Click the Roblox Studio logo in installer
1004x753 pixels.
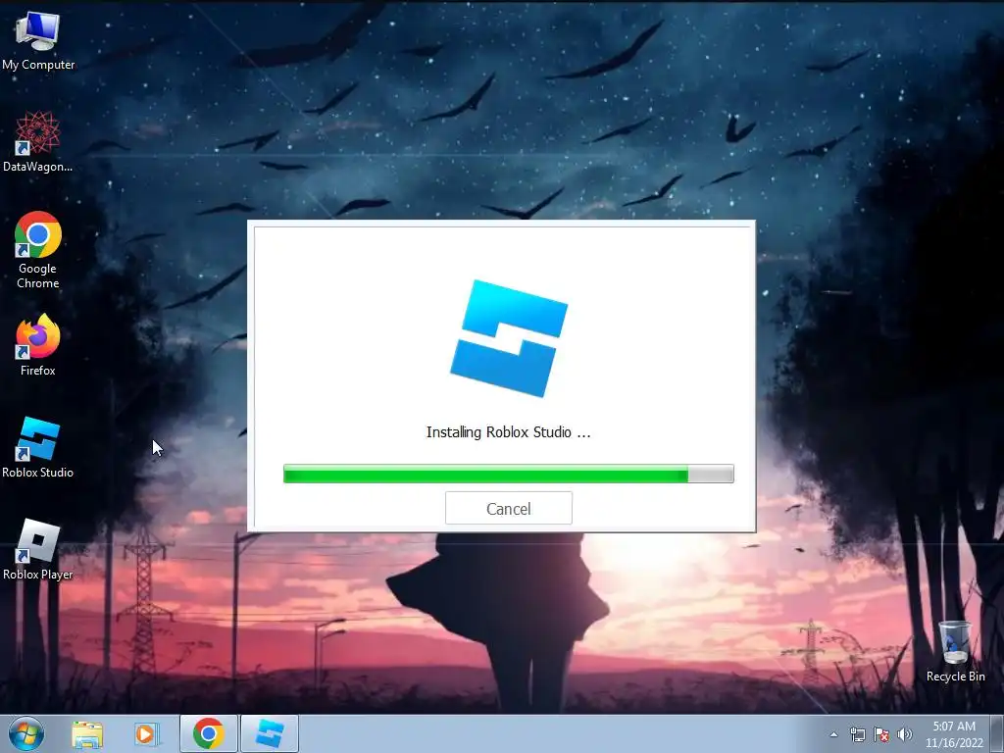pos(509,338)
